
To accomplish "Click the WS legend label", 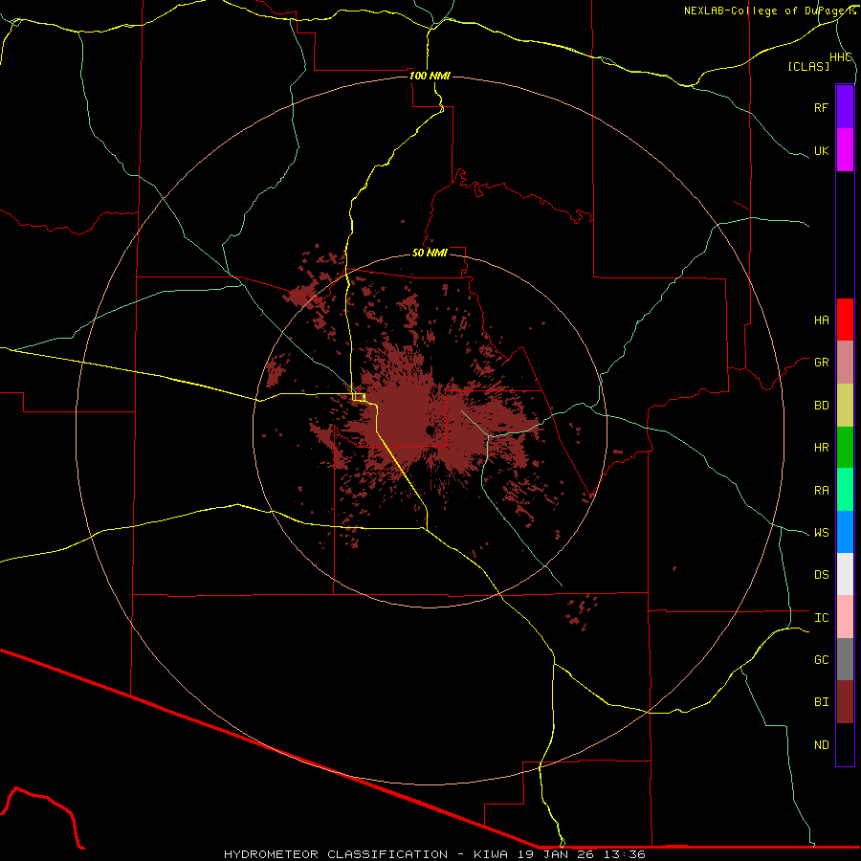I will pos(821,533).
